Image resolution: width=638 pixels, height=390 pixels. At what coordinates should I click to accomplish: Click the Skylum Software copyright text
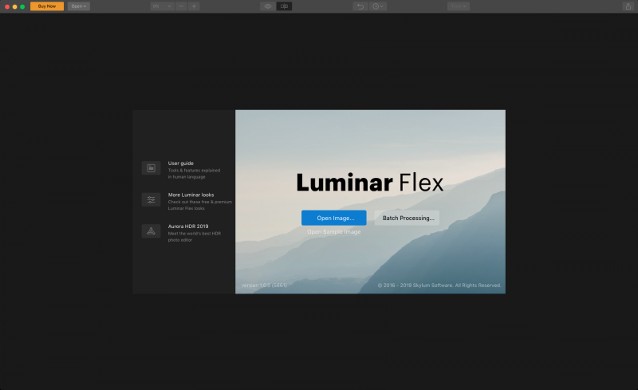tap(439, 285)
